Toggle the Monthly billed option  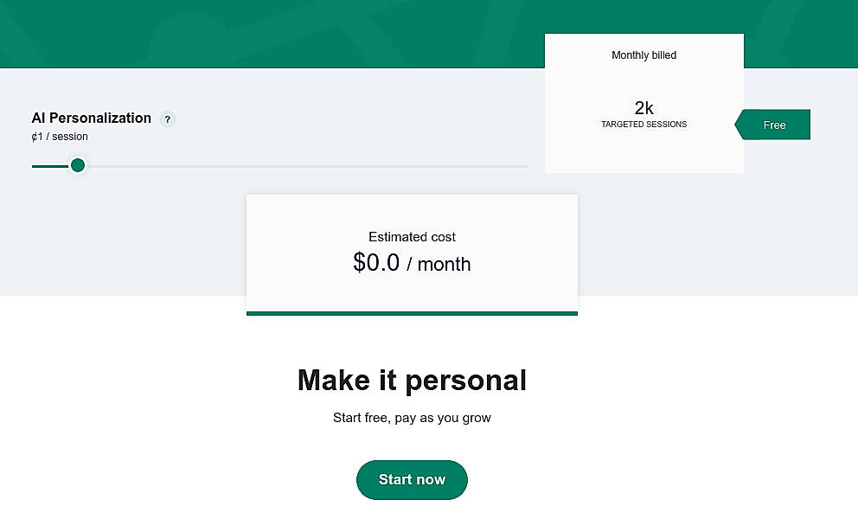pyautogui.click(x=643, y=54)
